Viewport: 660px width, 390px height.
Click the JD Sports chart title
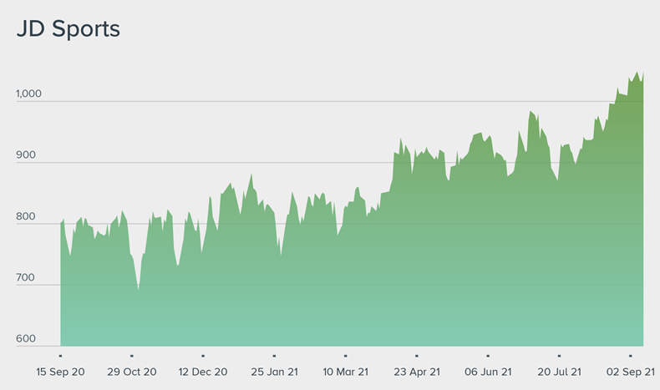click(69, 29)
